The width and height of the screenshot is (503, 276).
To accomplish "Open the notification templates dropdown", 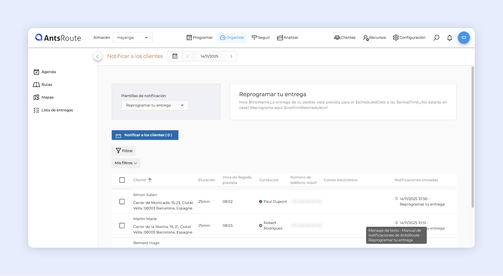I will click(155, 105).
